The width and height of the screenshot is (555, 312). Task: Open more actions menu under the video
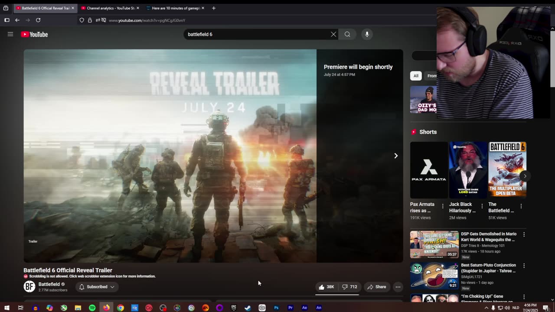[x=398, y=287]
